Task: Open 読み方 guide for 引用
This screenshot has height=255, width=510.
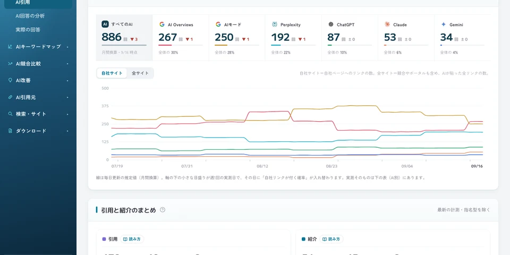Action: coord(132,239)
